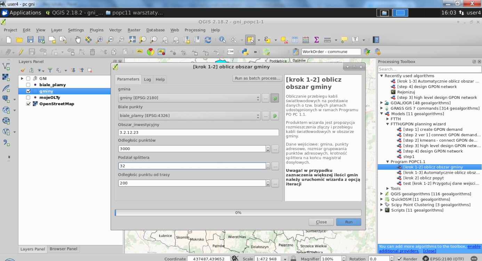Open the gmina layer dropdown
The height and width of the screenshot is (261, 482).
tap(189, 98)
